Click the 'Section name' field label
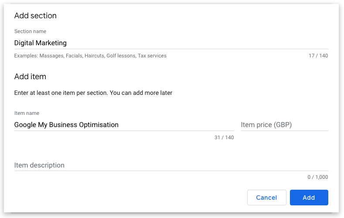This screenshot has width=344, height=218. (30, 31)
